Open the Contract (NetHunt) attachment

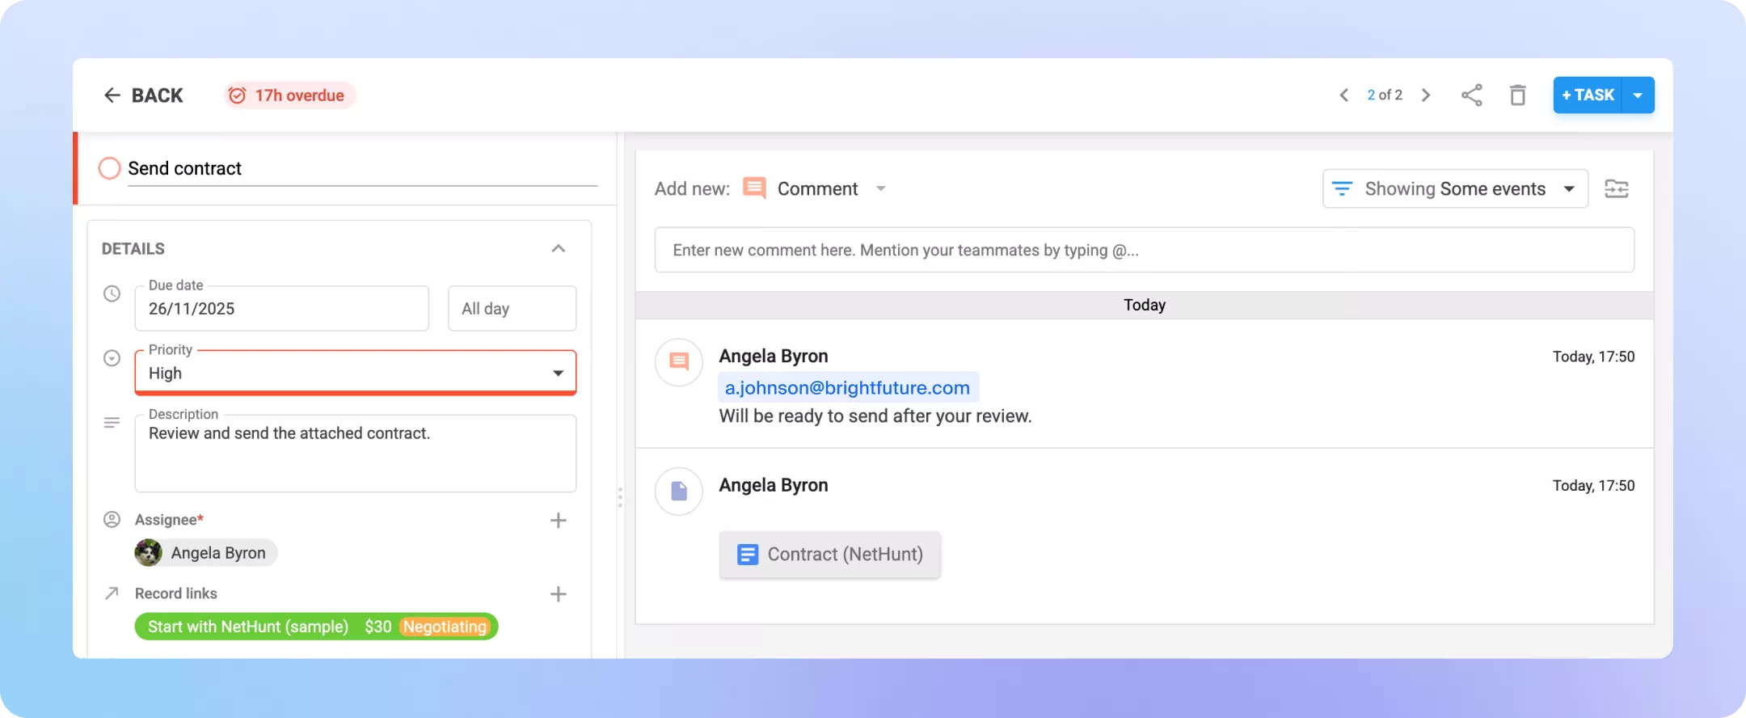click(x=829, y=555)
